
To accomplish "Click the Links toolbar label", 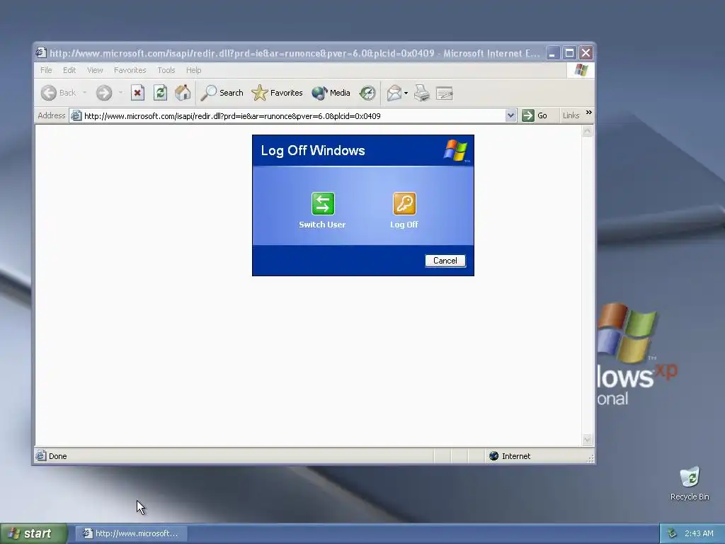I will point(571,115).
